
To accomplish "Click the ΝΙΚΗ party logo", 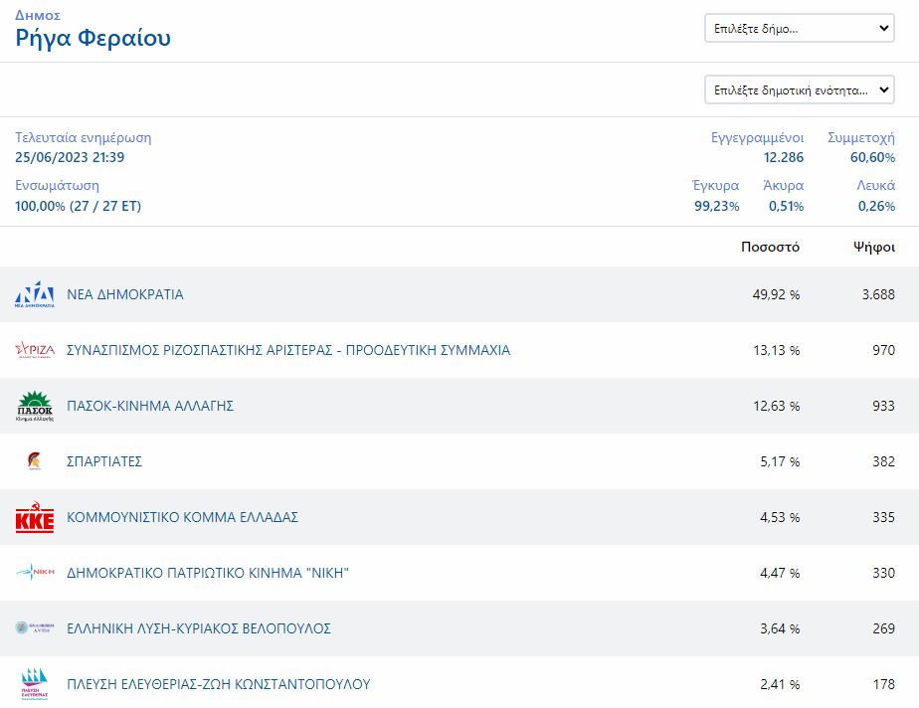I will 35,573.
